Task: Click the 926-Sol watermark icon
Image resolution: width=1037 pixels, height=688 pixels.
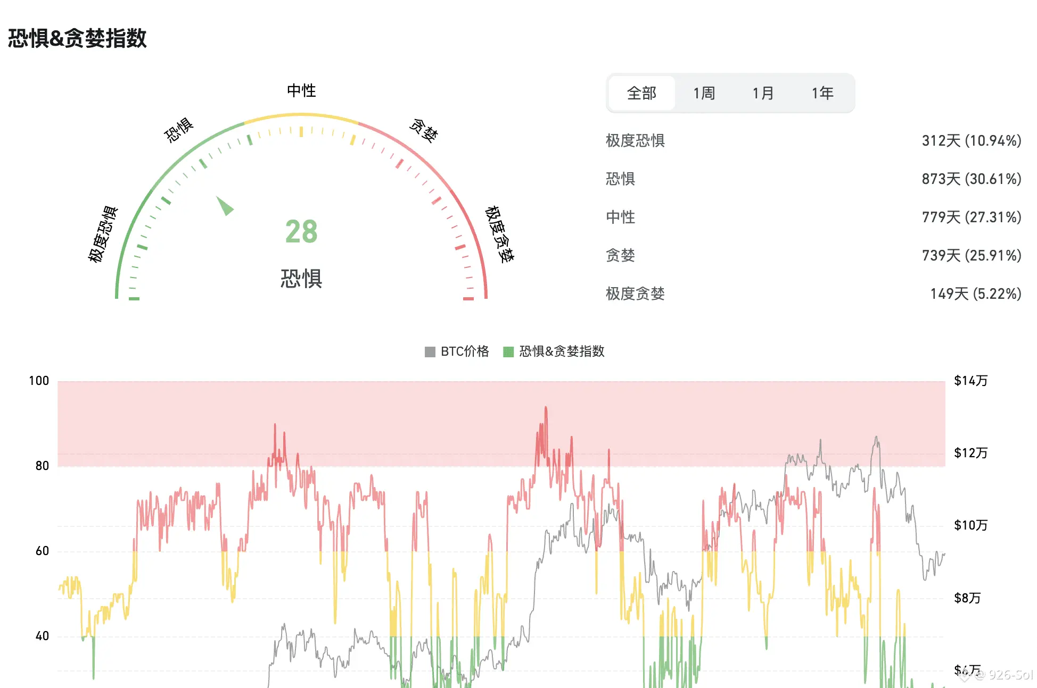Action: click(x=964, y=675)
